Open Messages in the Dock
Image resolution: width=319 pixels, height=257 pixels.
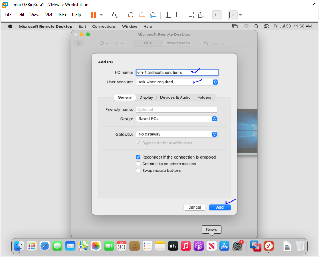click(57, 246)
